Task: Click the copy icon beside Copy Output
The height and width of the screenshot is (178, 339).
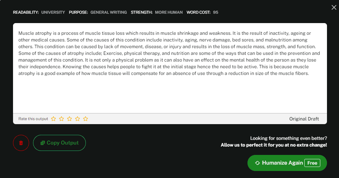Action: click(x=43, y=143)
